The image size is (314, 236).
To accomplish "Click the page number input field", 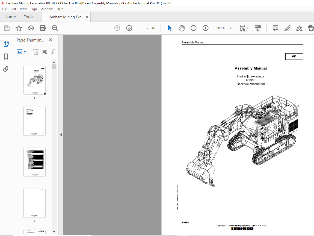I will coord(142,28).
